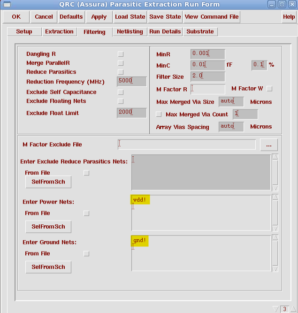Click the bottom-right page down arrow
The height and width of the screenshot is (313, 298).
click(x=275, y=309)
